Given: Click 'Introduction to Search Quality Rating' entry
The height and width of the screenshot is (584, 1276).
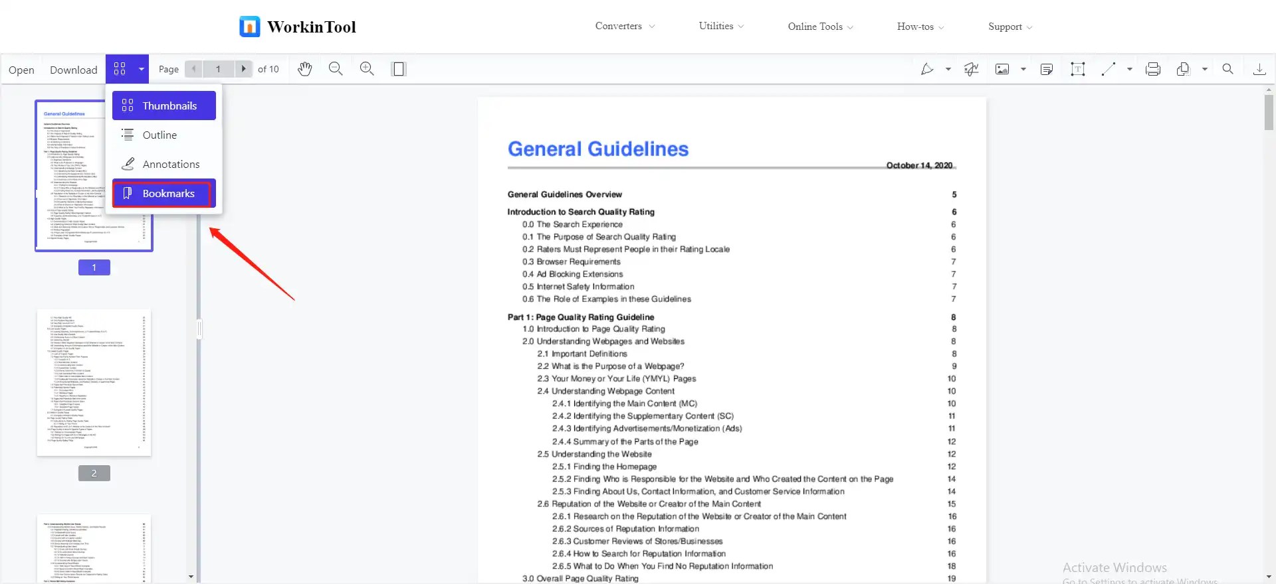Looking at the screenshot, I should click(x=581, y=212).
